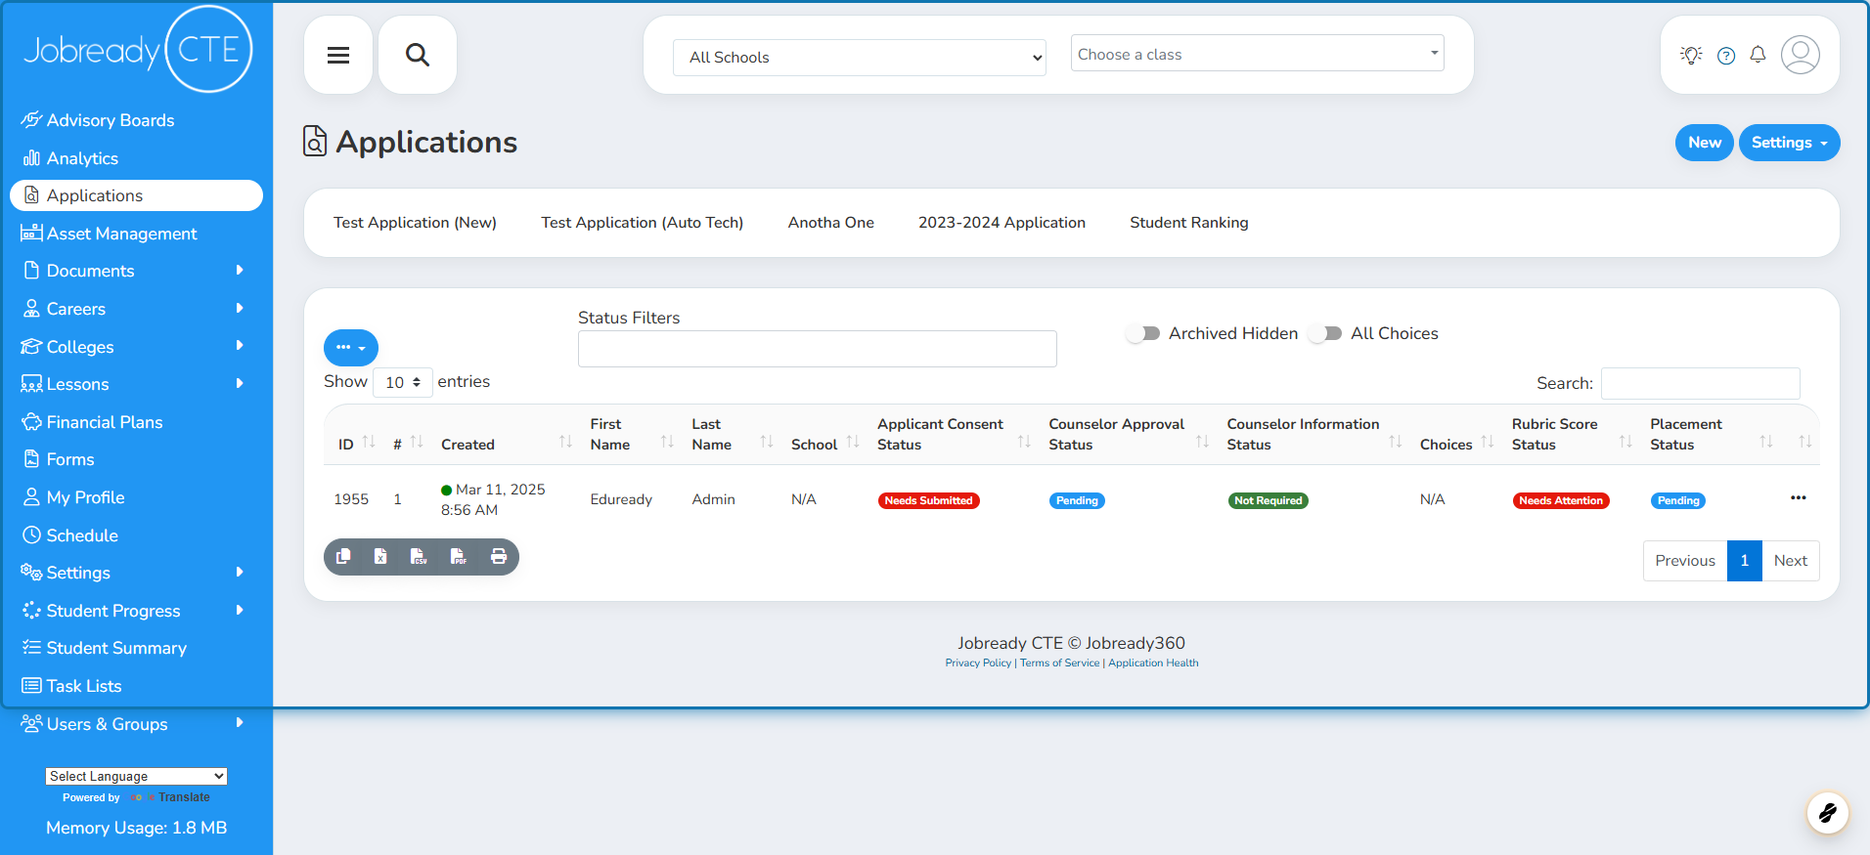Screen dimensions: 1870x855
Task: Click the first name Eduready cell
Action: point(621,499)
